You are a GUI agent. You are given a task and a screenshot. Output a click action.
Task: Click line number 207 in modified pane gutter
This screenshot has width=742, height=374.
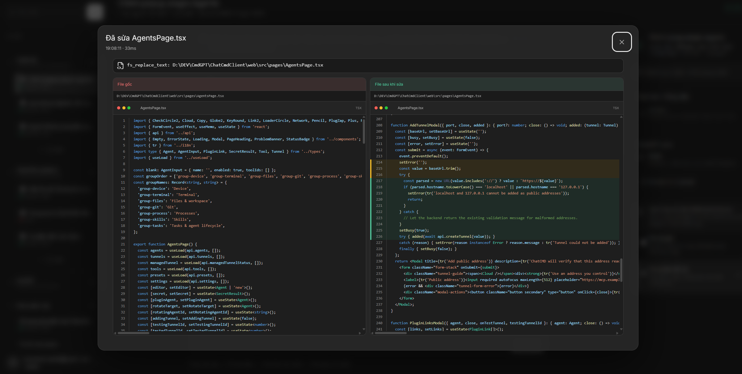(379, 119)
